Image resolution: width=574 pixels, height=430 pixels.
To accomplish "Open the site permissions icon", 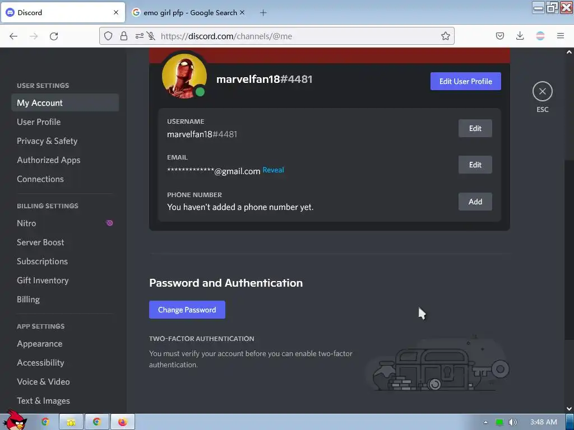I will click(139, 36).
